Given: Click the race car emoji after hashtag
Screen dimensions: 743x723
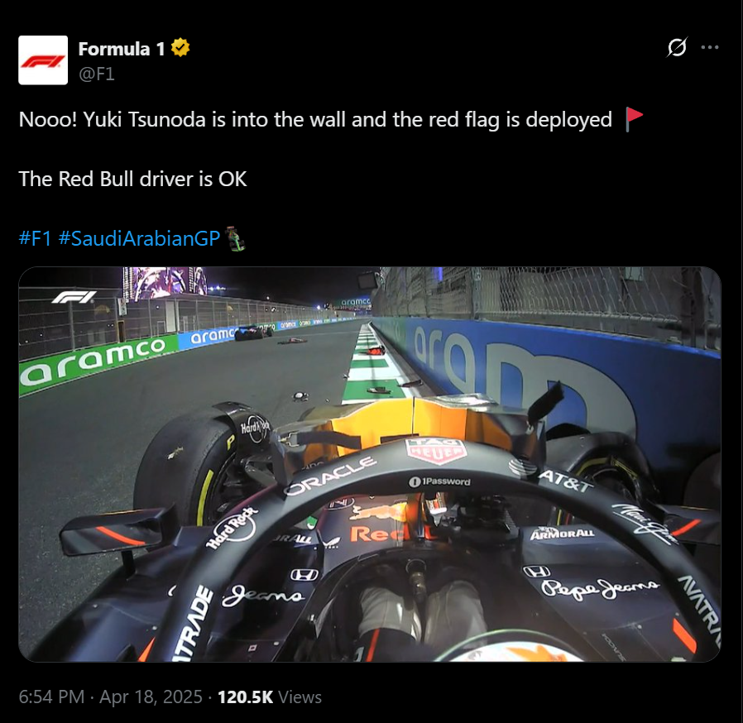Looking at the screenshot, I should pos(235,238).
